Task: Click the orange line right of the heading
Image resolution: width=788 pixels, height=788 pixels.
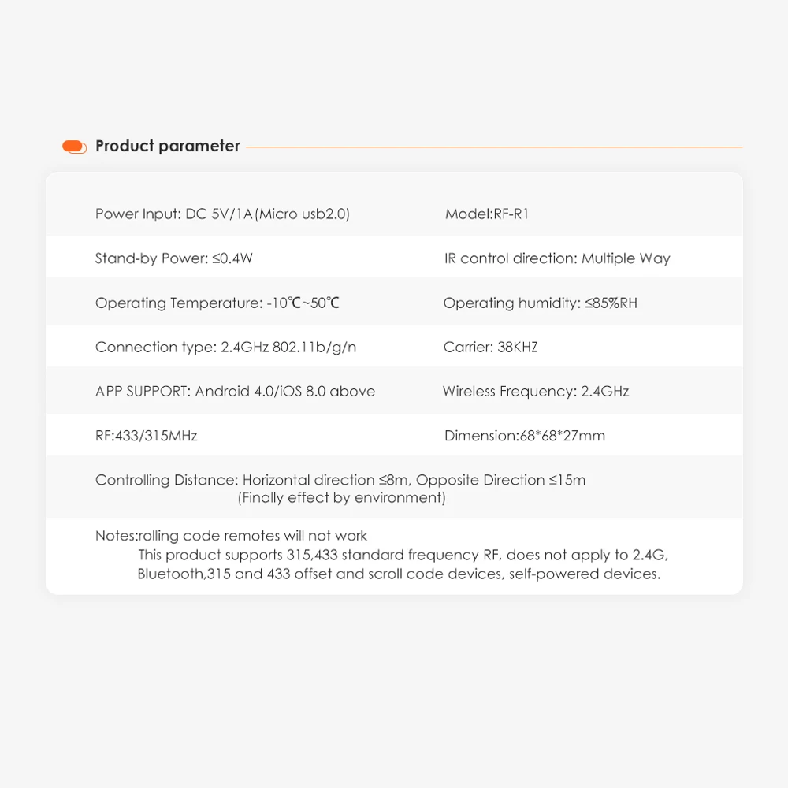Action: click(494, 147)
